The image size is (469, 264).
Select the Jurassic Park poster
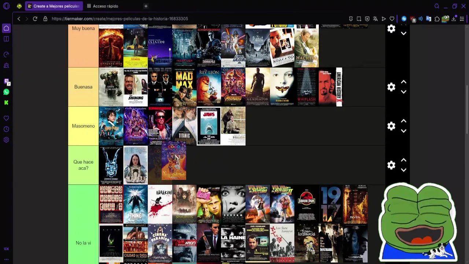pyautogui.click(x=306, y=204)
